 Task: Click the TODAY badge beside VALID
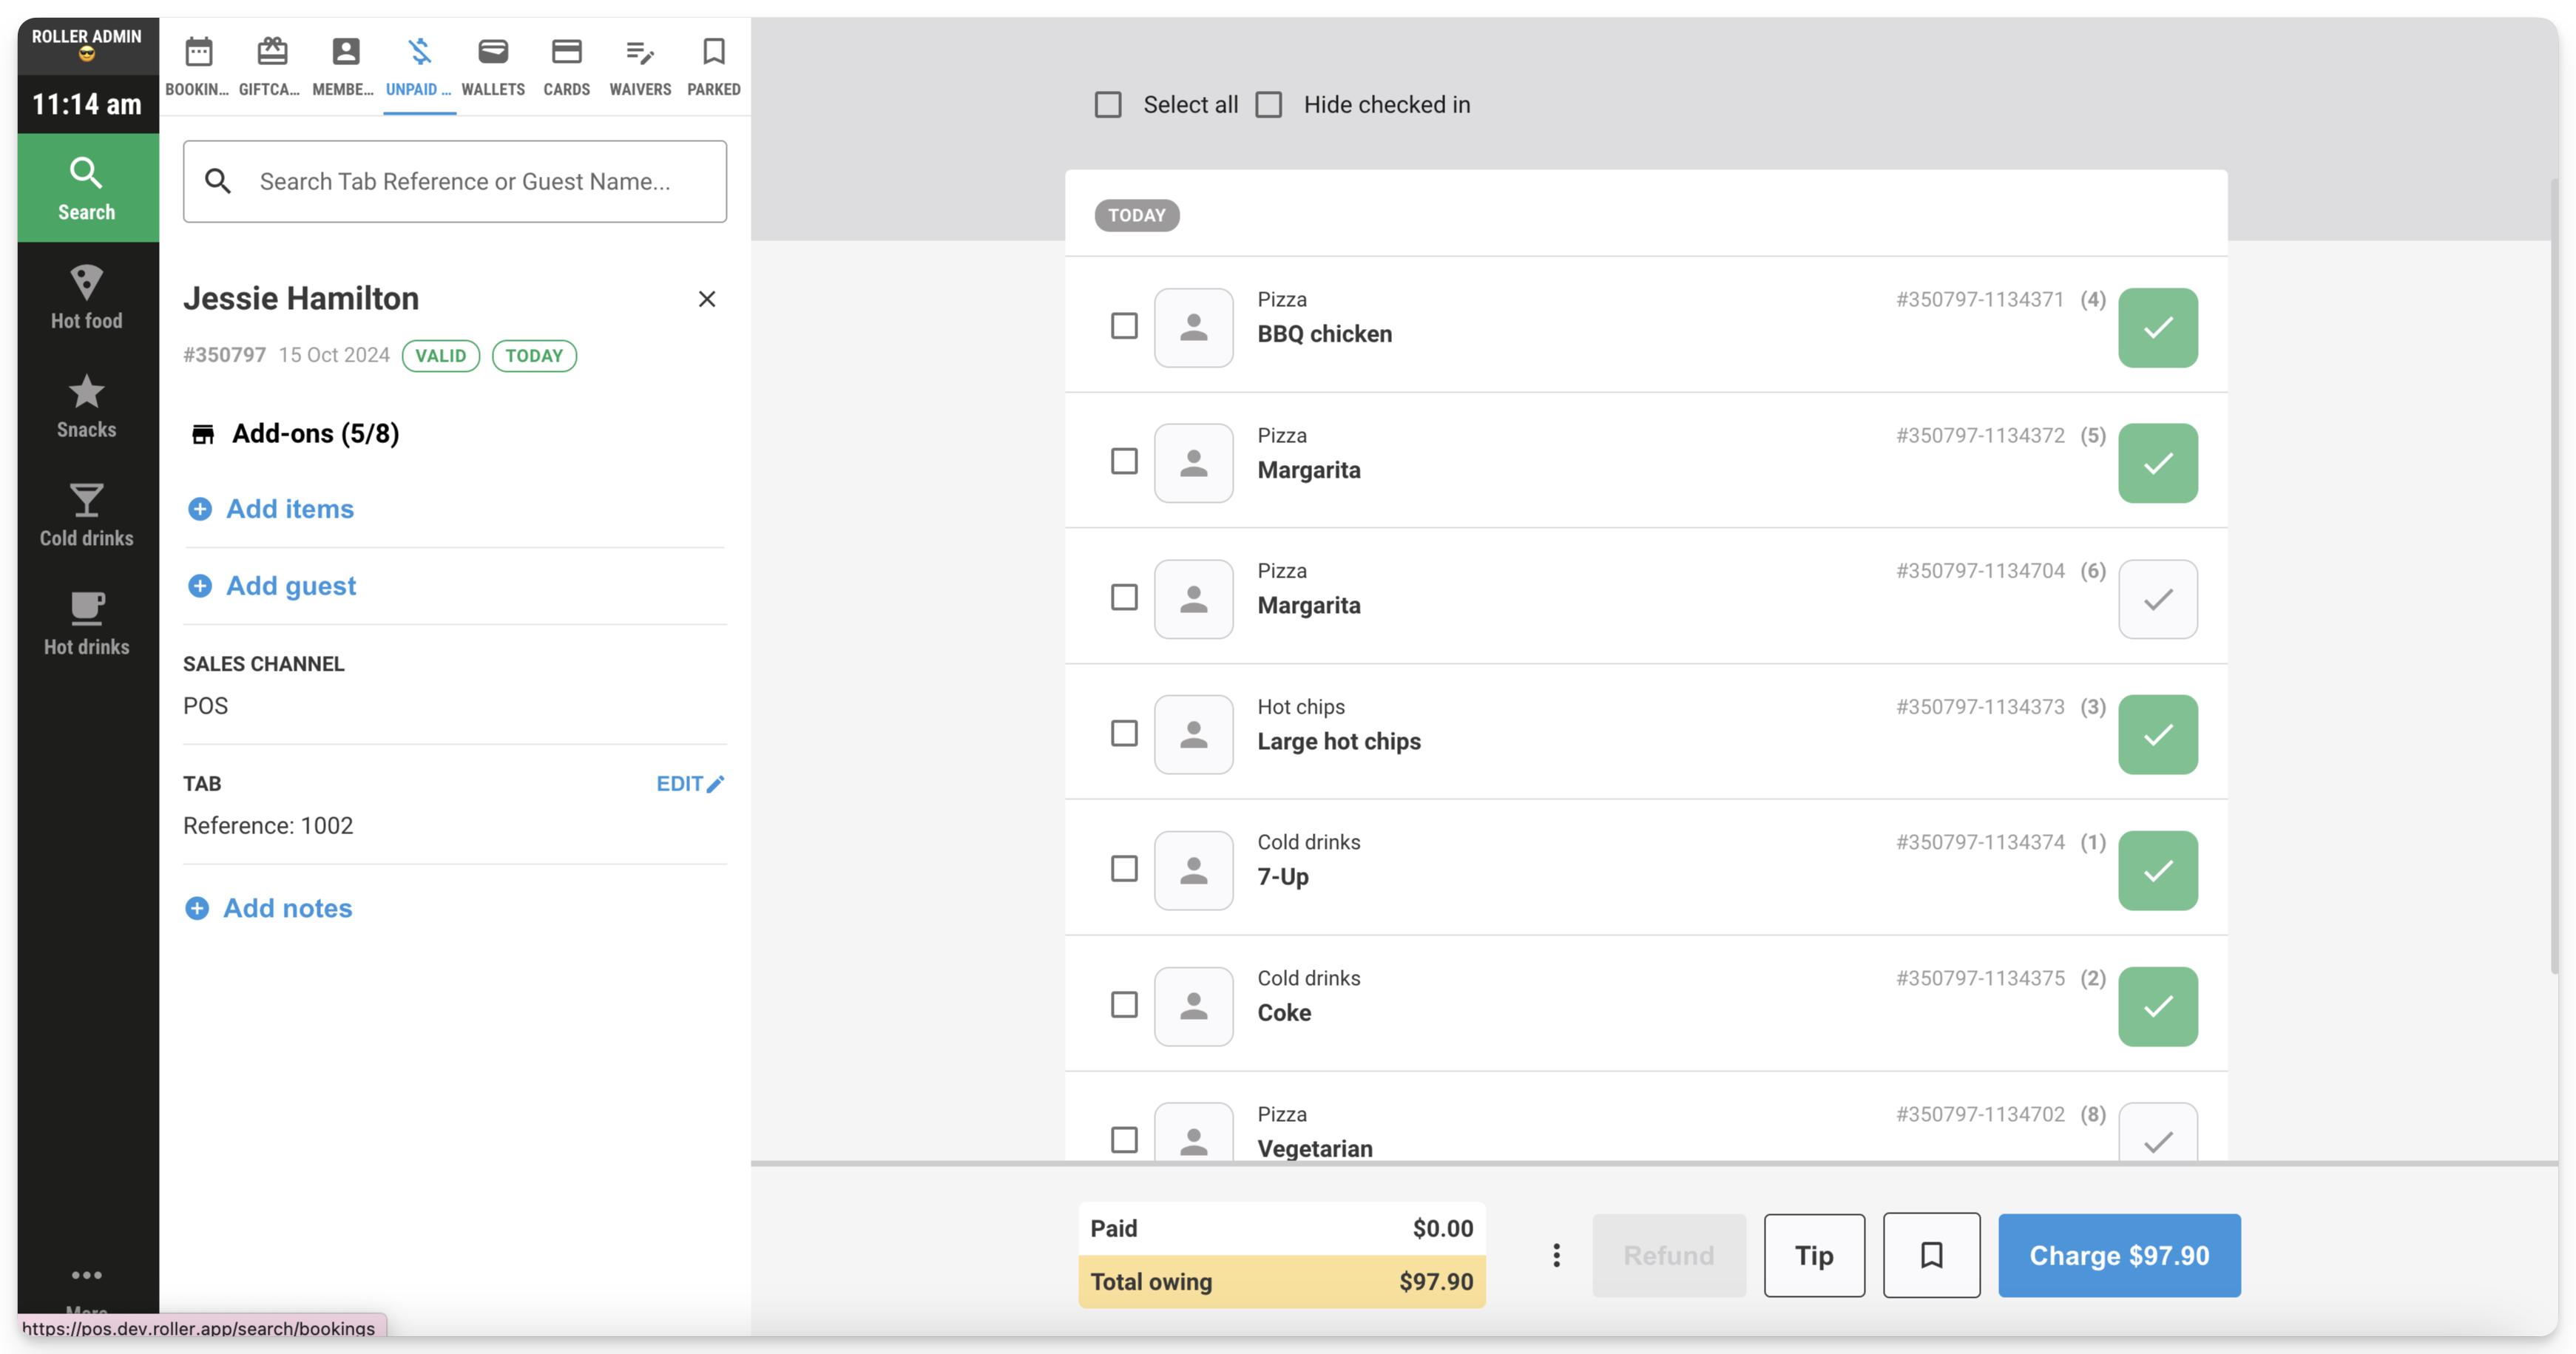(534, 355)
